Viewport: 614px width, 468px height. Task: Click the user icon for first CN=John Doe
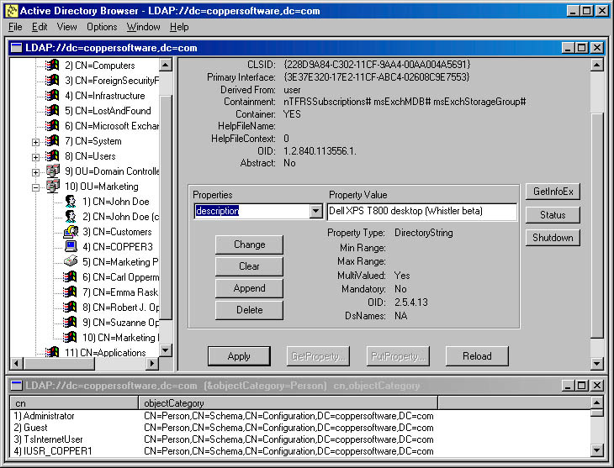click(71, 202)
